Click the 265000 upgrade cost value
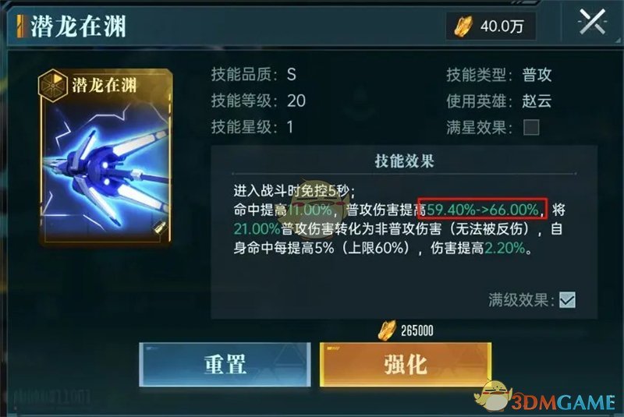 coord(417,330)
